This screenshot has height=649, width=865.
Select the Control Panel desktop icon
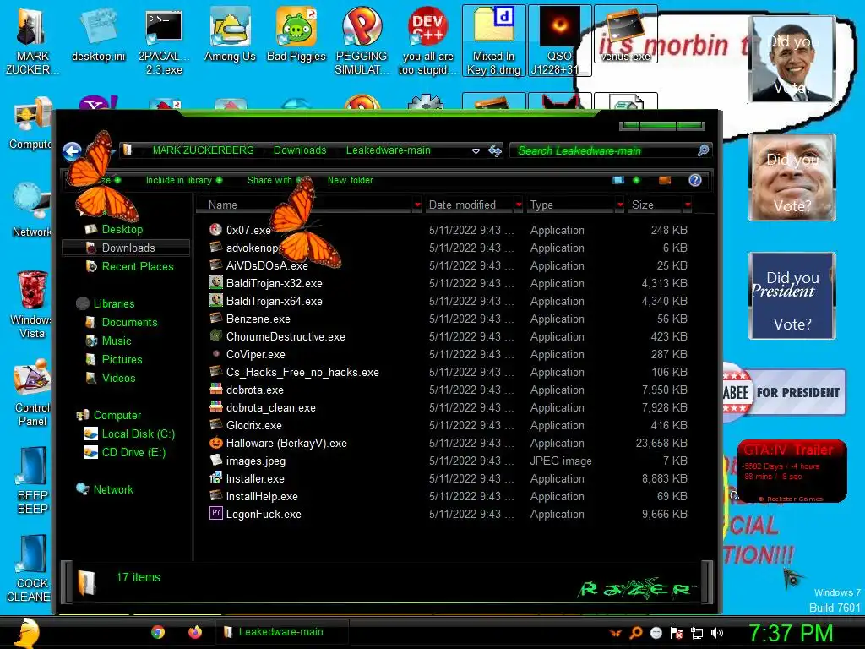pyautogui.click(x=32, y=392)
